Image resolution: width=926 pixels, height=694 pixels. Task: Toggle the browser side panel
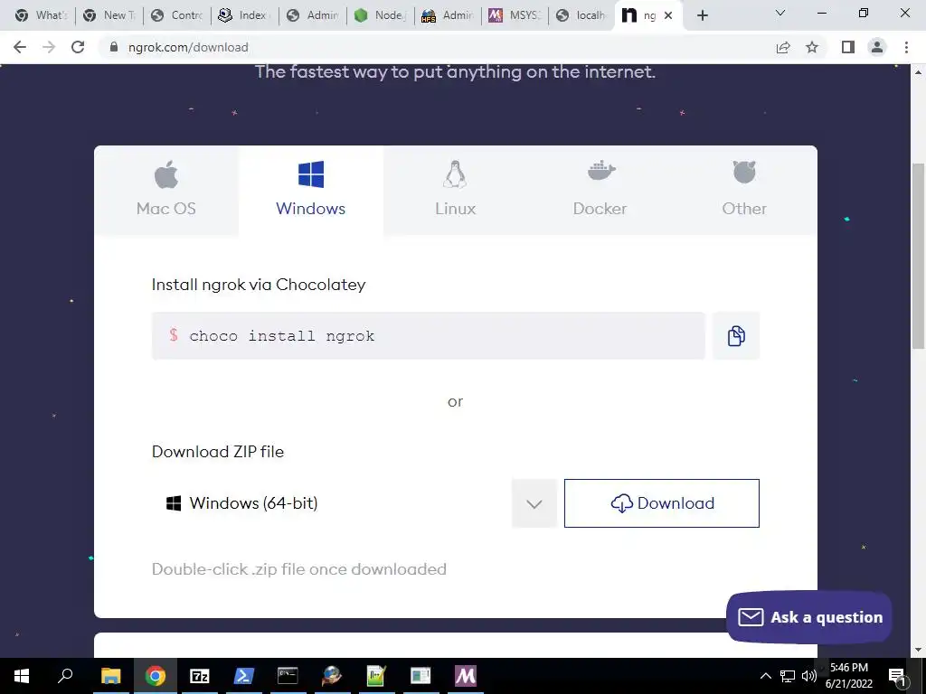tap(848, 47)
